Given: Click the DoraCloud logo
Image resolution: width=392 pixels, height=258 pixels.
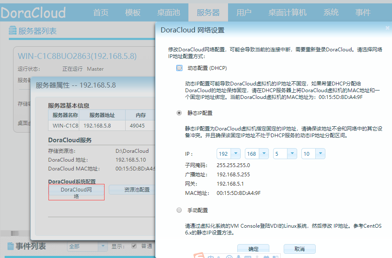Looking at the screenshot, I should point(33,13).
